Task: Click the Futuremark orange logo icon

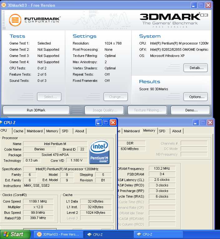Action: click(15, 20)
